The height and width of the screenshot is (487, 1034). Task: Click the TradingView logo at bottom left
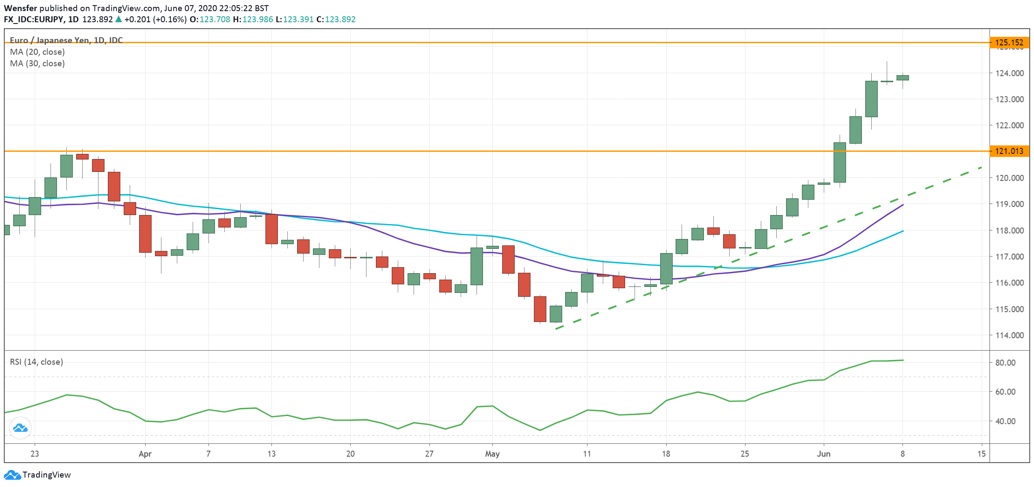(x=36, y=475)
